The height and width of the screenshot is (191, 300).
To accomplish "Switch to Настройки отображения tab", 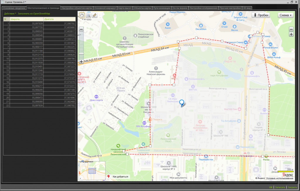I will [203, 8].
